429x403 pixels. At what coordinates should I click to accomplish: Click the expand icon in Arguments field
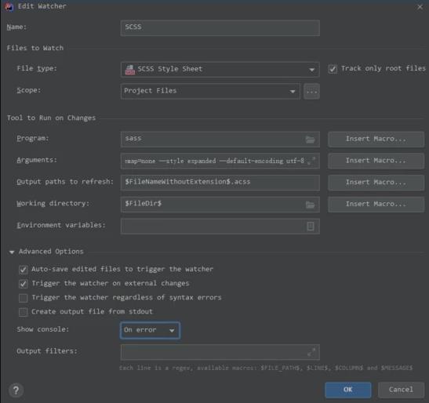311,161
